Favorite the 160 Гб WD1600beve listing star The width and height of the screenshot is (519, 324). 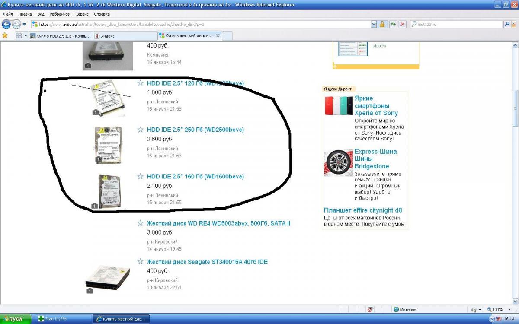[140, 176]
